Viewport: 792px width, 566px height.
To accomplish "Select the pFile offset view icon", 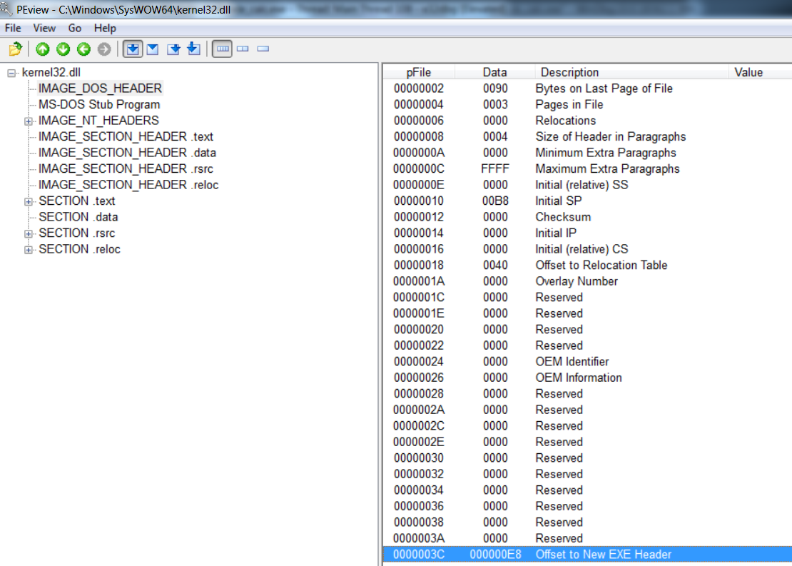I will click(x=133, y=49).
